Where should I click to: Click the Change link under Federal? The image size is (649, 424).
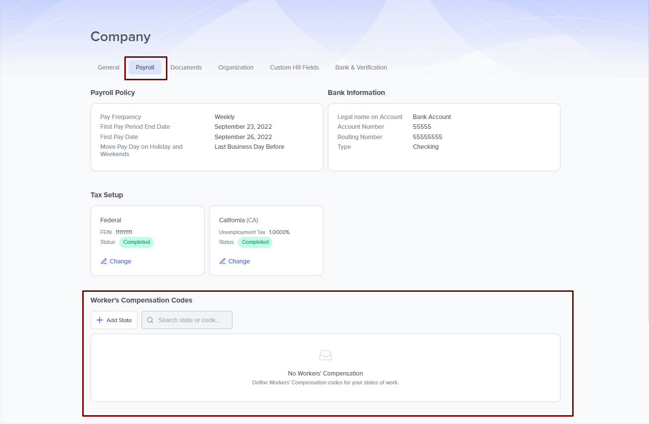pos(120,261)
